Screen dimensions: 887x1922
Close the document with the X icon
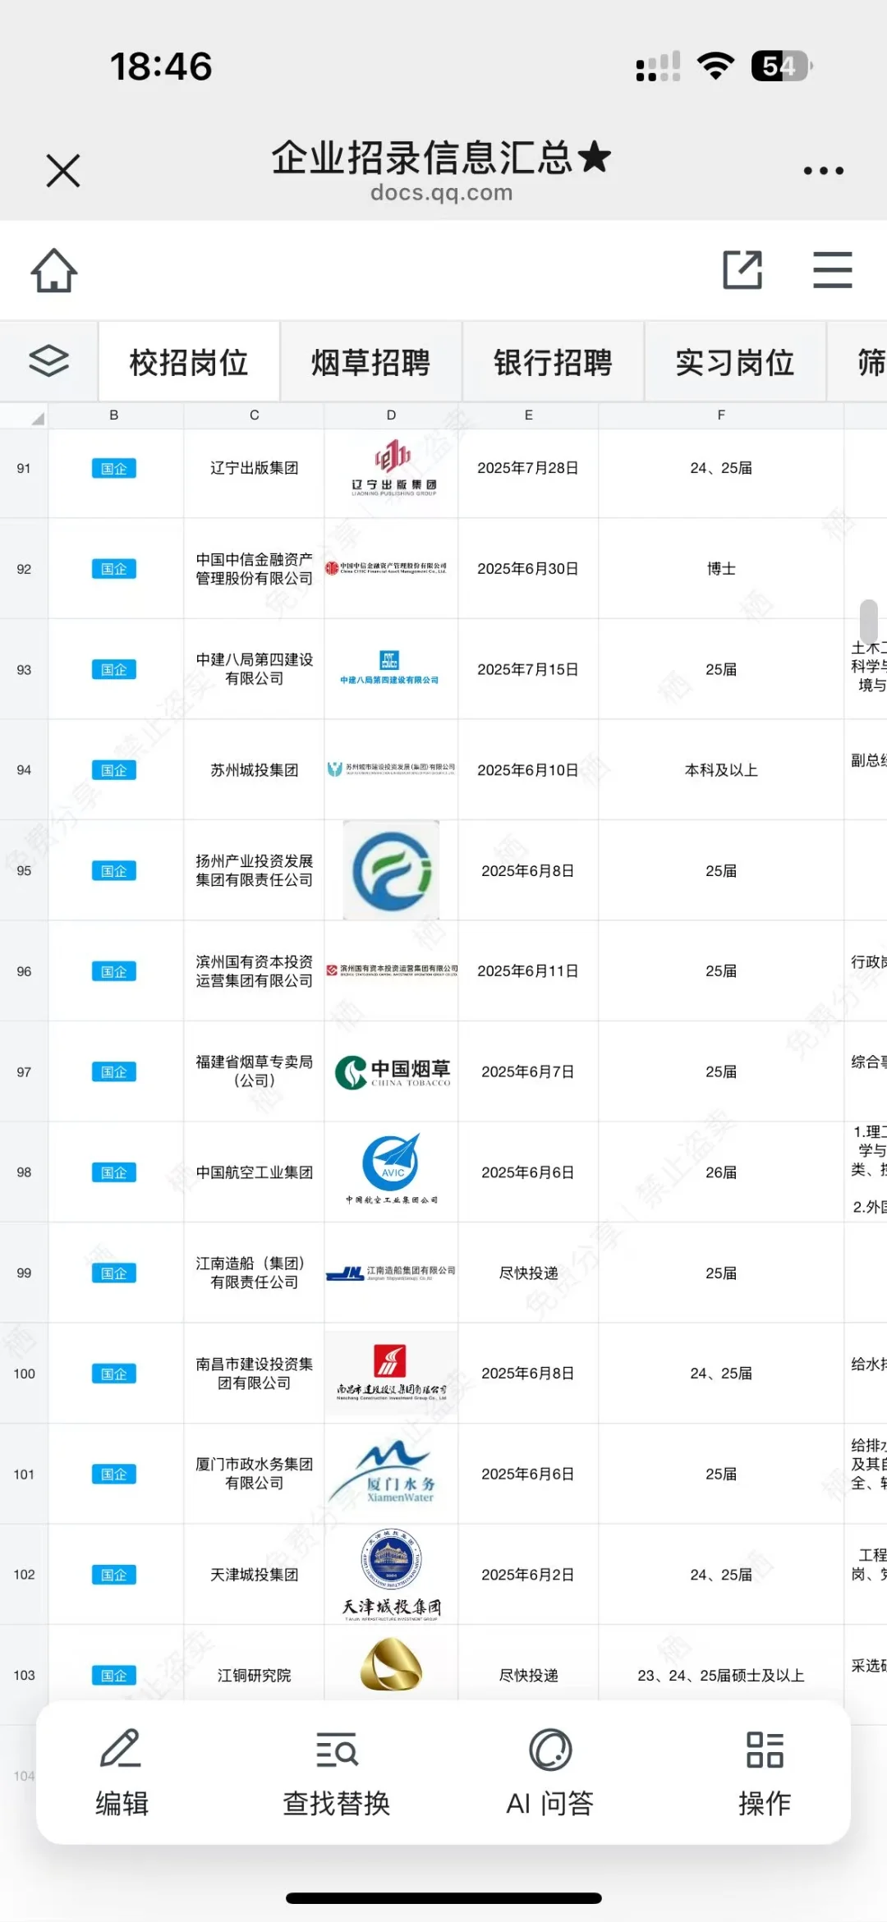(x=63, y=171)
